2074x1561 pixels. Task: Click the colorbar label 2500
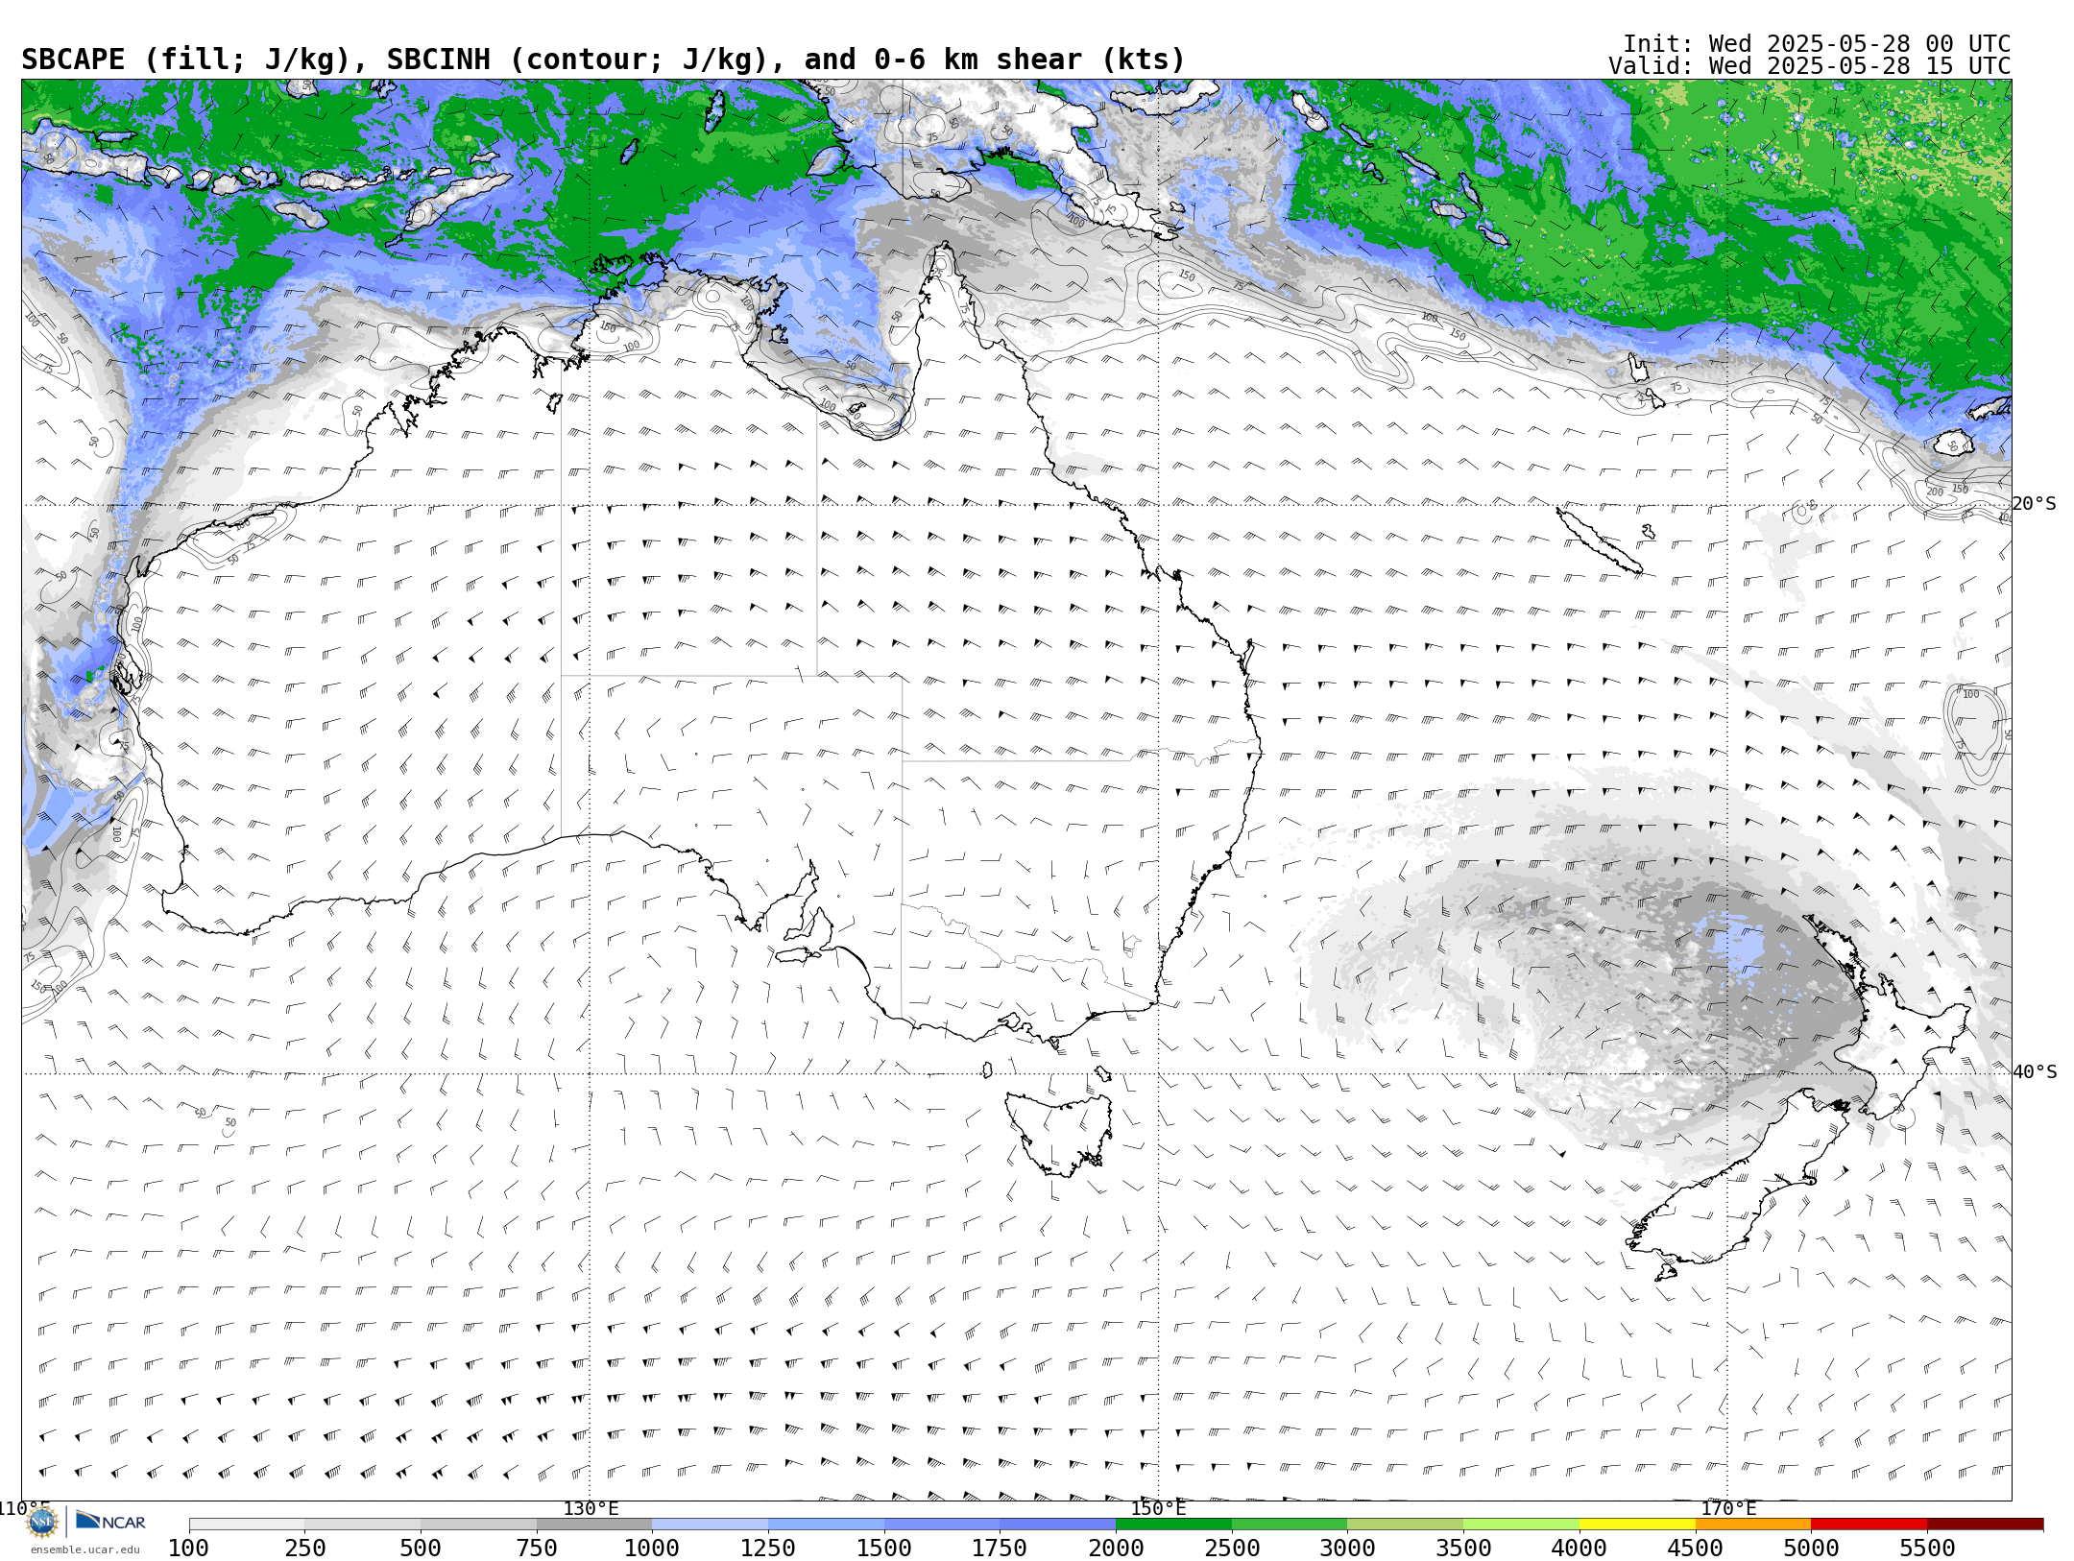[x=1232, y=1548]
